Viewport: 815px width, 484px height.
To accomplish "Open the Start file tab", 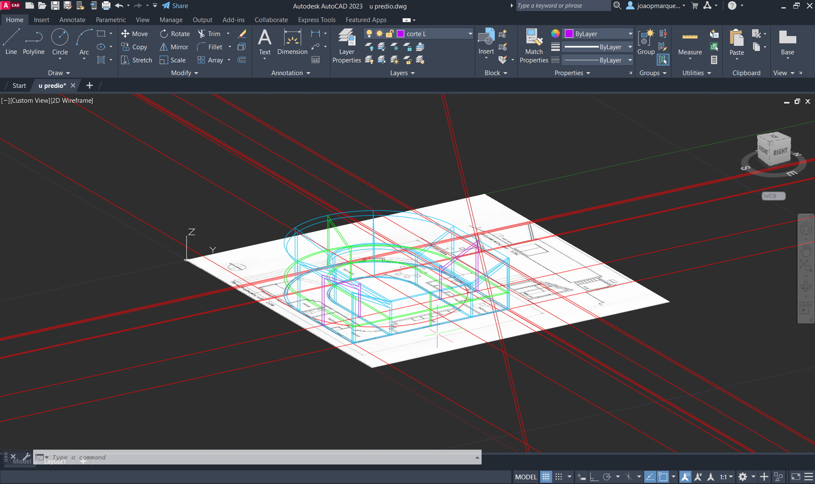I will [x=19, y=86].
